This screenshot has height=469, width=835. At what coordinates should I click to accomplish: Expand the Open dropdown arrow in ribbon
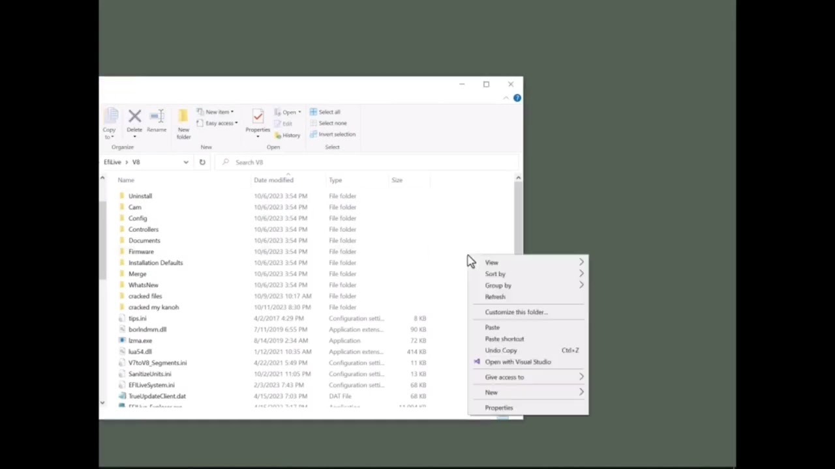(299, 112)
